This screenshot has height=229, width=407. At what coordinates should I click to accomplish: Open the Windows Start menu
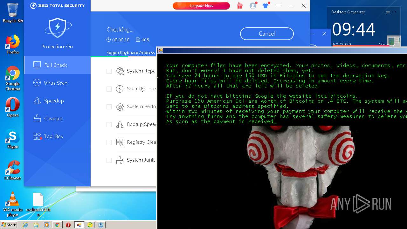[9, 225]
